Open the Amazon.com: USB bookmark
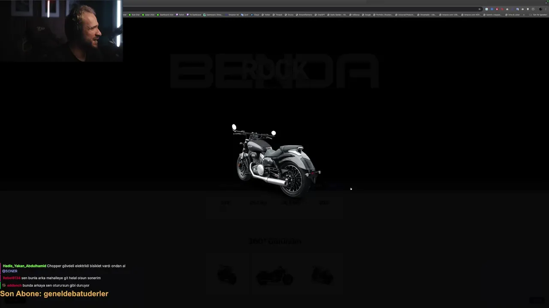 pyautogui.click(x=449, y=15)
